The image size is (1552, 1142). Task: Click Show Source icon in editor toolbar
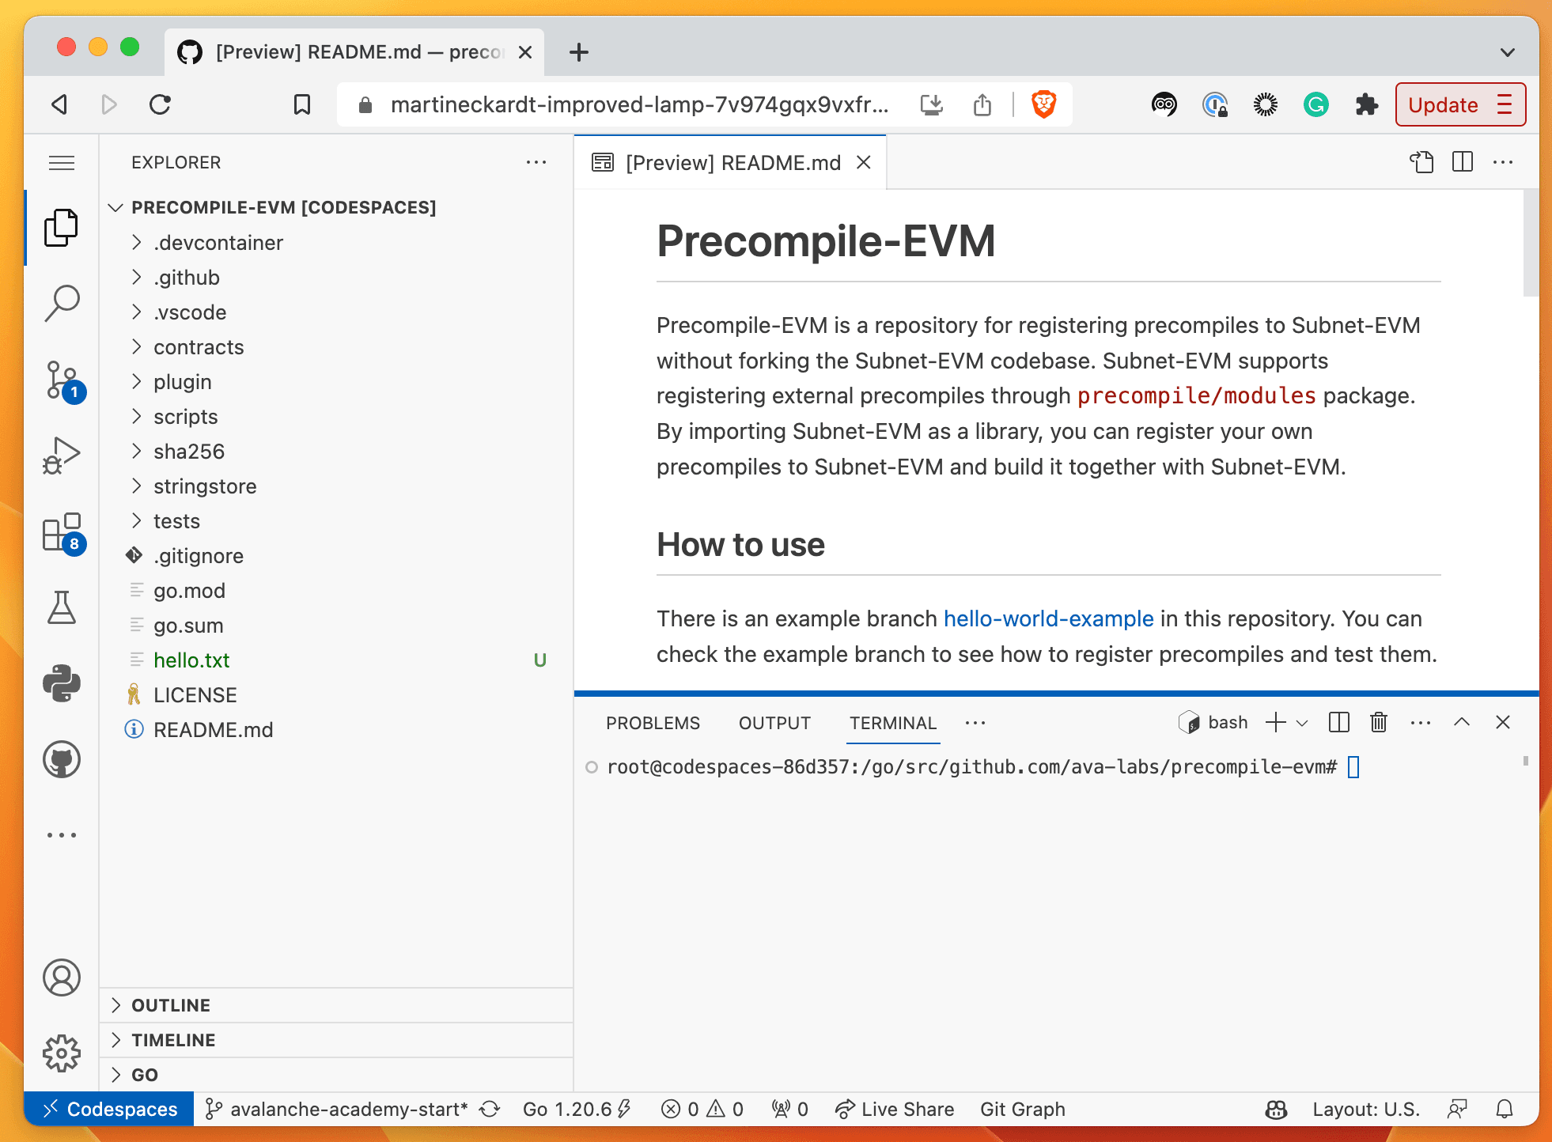tap(1421, 162)
